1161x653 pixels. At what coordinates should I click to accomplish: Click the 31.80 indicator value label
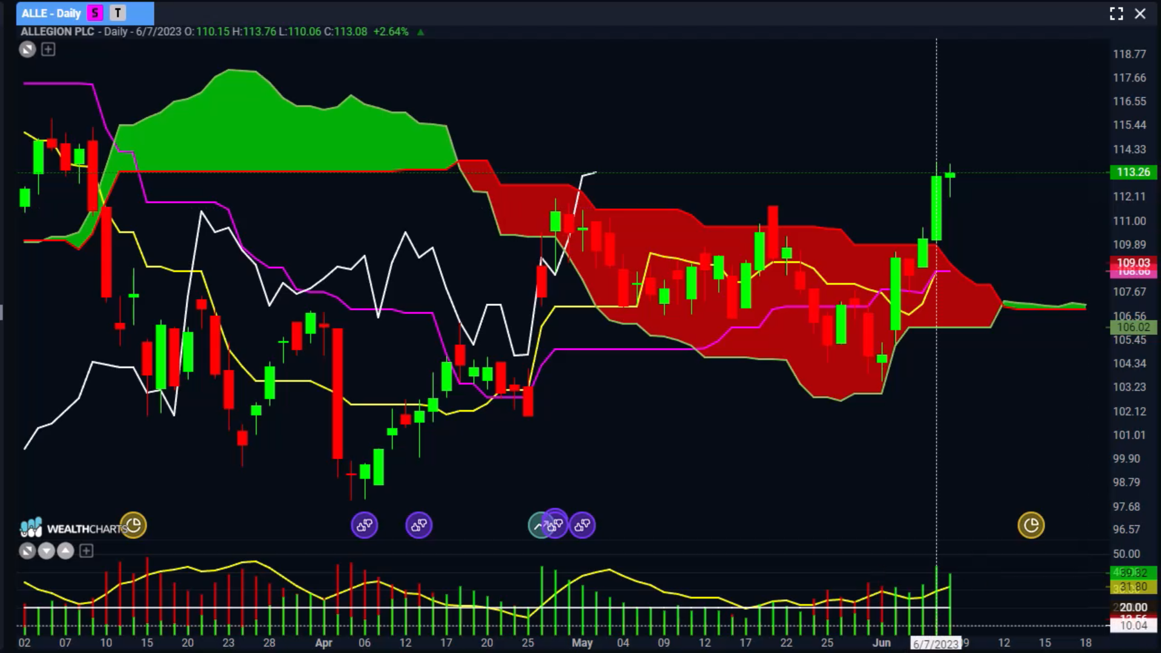(x=1133, y=586)
